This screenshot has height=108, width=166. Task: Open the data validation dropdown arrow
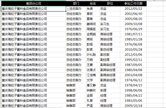[68, 9]
